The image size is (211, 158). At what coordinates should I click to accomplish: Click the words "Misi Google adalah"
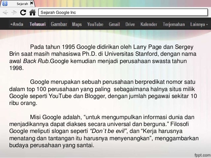[56, 117]
